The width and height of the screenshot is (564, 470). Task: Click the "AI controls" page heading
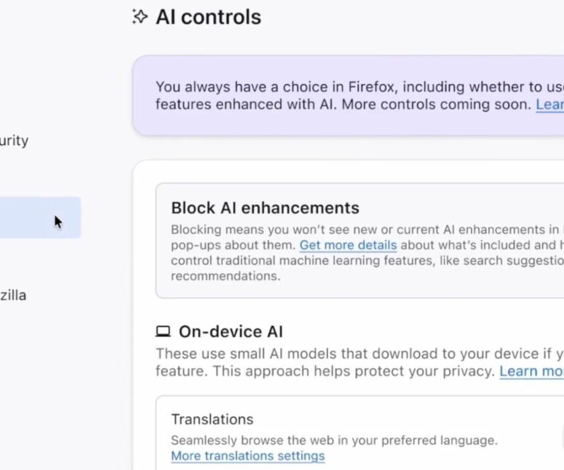(208, 17)
